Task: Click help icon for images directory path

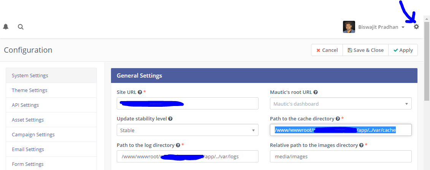Action: pyautogui.click(x=361, y=145)
